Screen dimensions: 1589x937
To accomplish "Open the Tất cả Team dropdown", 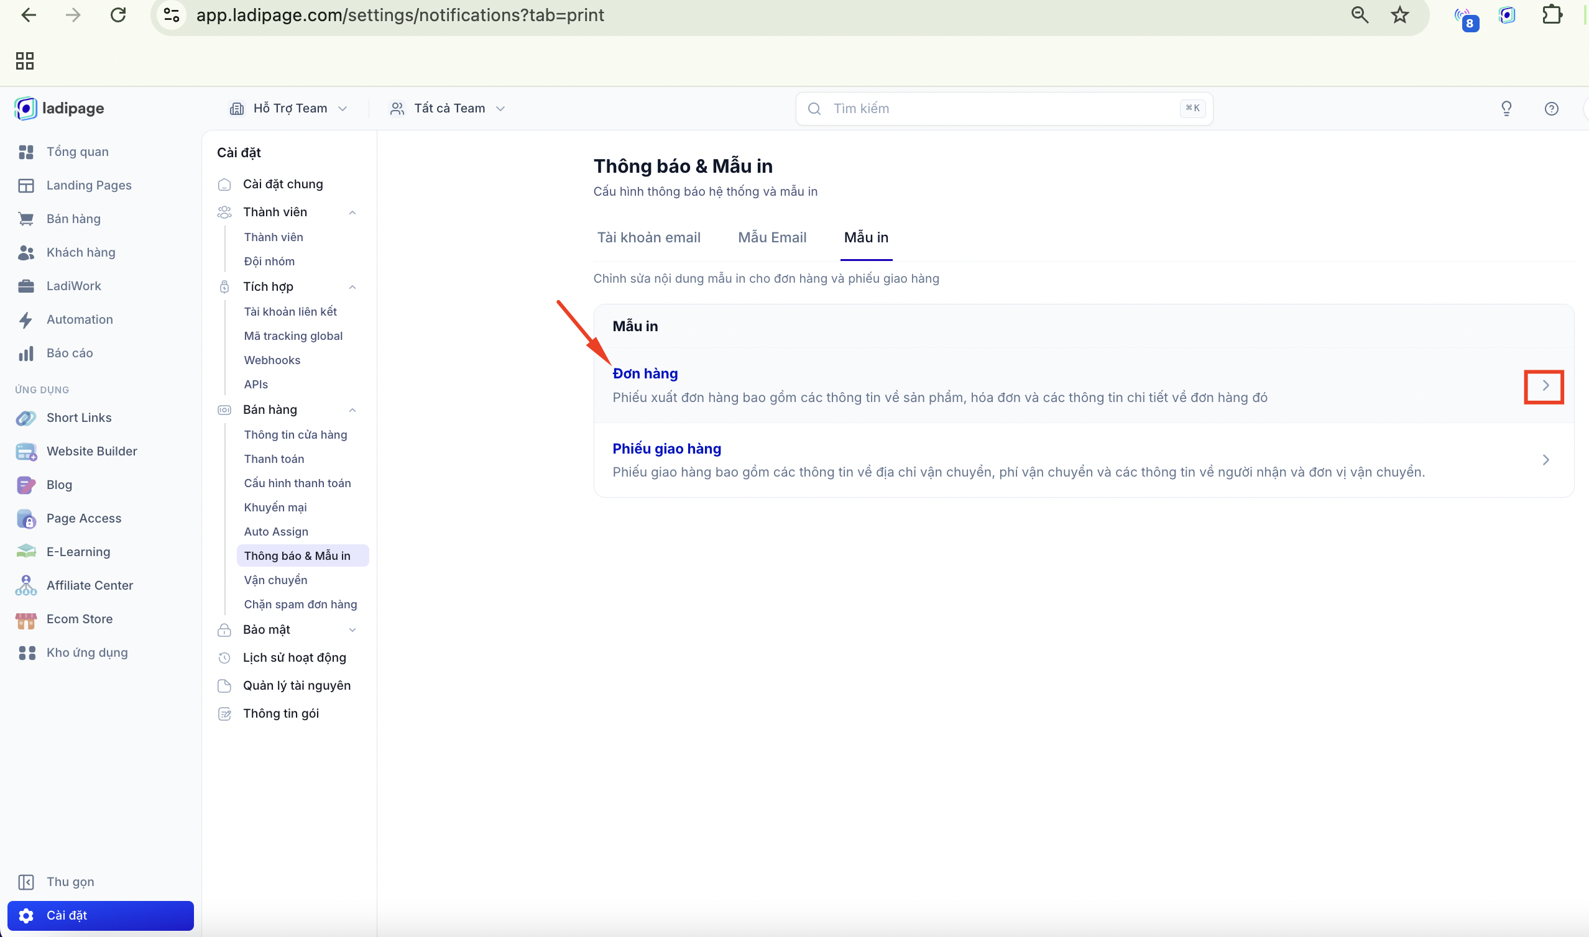I will point(447,108).
